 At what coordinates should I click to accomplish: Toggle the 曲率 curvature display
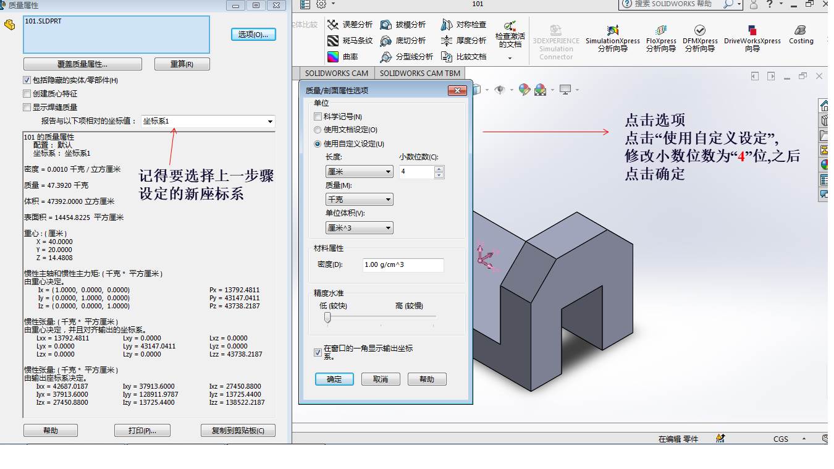[x=342, y=57]
